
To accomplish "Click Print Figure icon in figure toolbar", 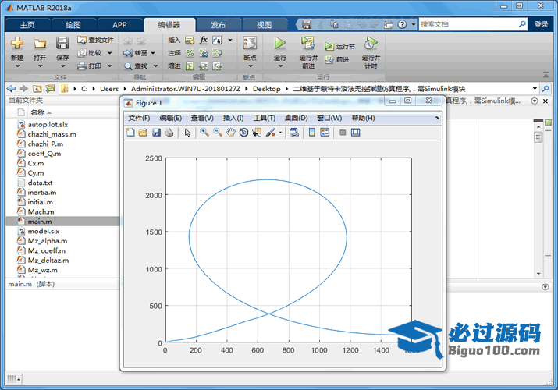I will pos(169,133).
